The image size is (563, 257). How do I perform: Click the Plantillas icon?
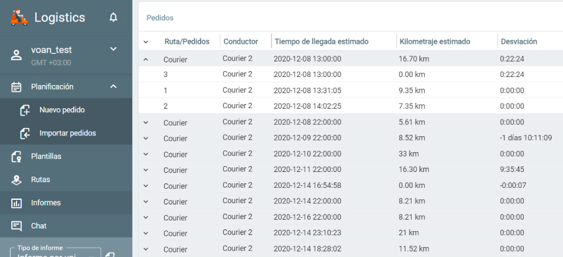(16, 157)
